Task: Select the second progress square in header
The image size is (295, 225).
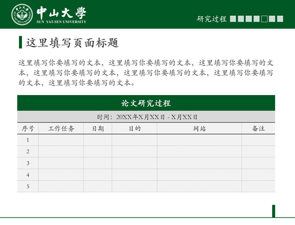Action: pyautogui.click(x=241, y=19)
